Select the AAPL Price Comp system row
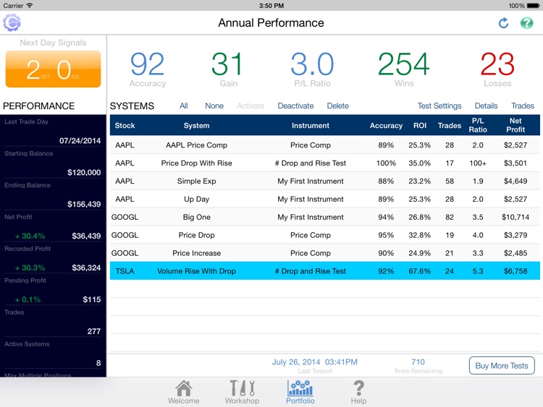 tap(325, 145)
